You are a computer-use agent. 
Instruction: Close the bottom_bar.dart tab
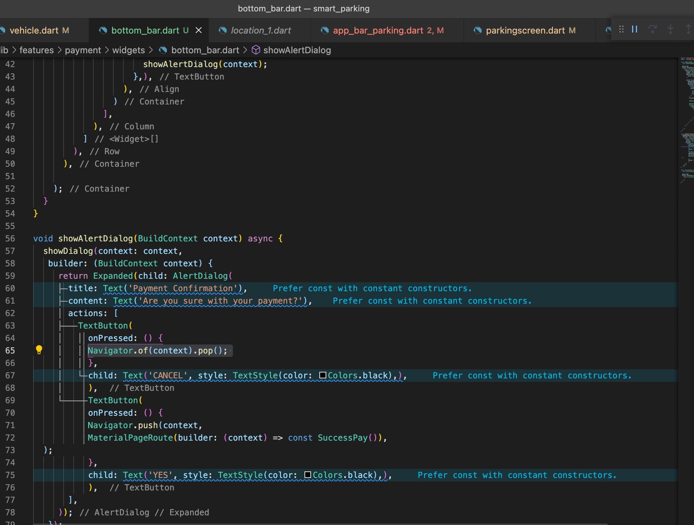click(199, 30)
